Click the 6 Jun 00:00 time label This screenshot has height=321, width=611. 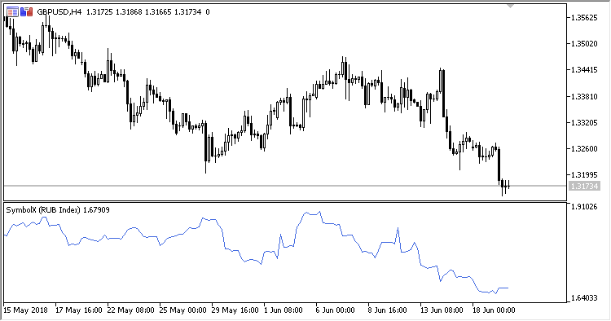pos(336,310)
